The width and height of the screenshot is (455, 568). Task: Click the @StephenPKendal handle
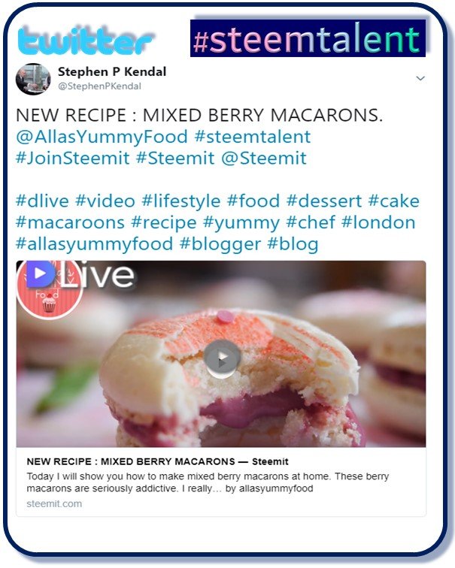[x=99, y=86]
